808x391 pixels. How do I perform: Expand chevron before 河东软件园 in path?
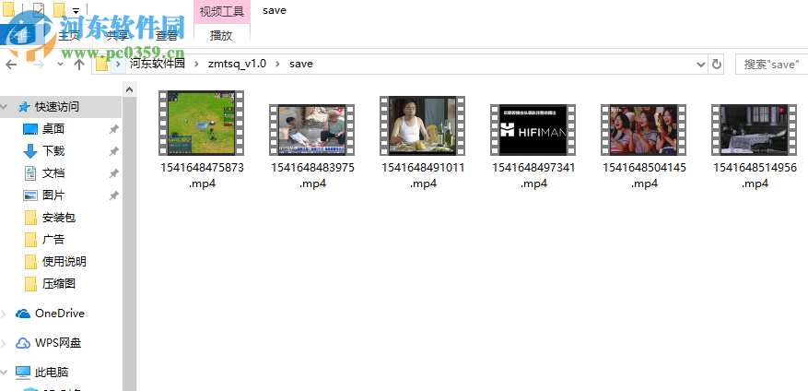pyautogui.click(x=119, y=64)
